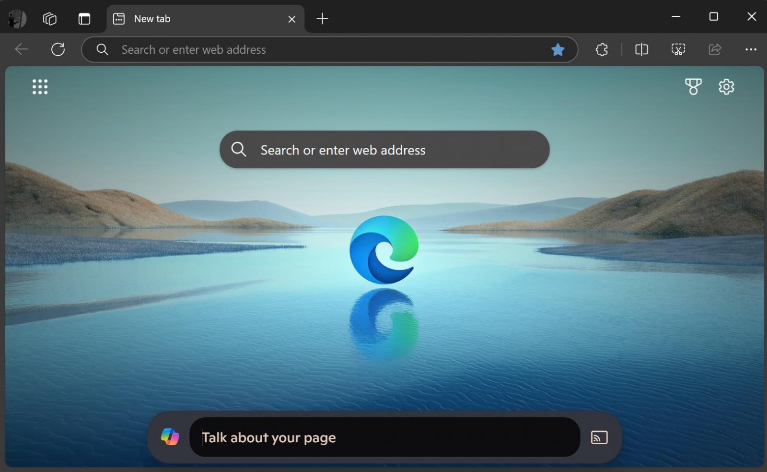Open your browser profile avatar

16,18
